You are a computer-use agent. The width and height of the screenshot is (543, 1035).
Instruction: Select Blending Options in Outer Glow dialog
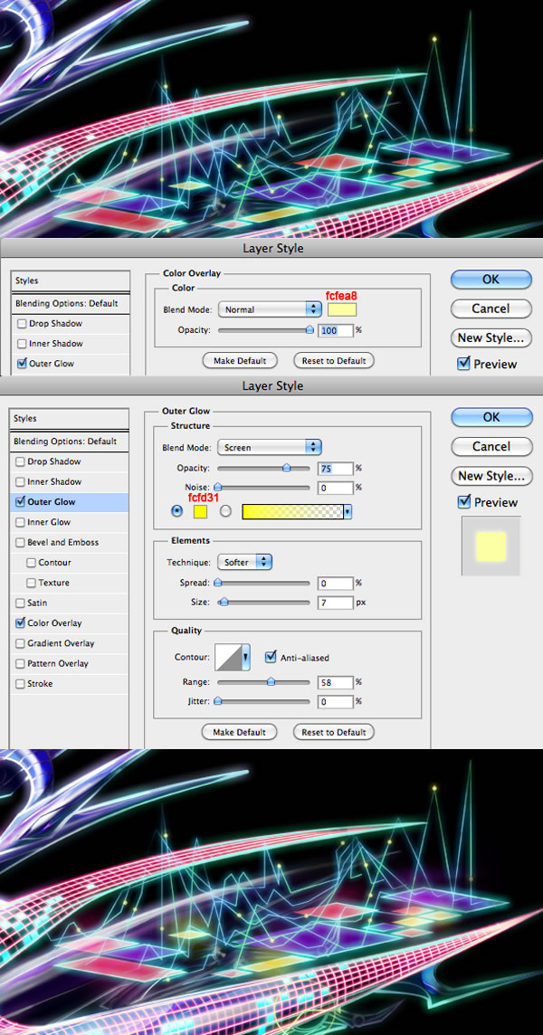tap(70, 442)
